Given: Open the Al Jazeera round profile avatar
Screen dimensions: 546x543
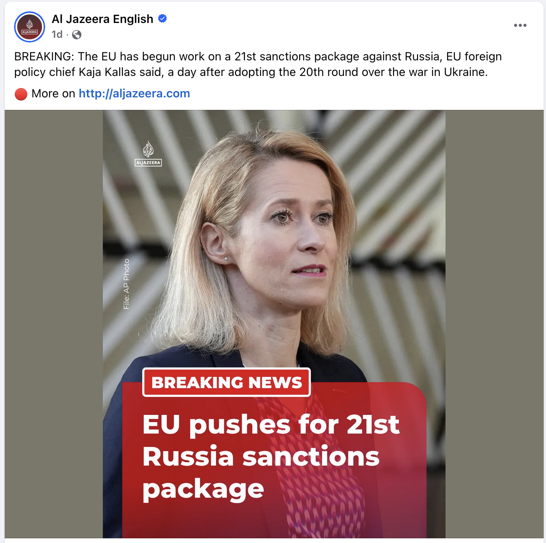Looking at the screenshot, I should click(30, 27).
